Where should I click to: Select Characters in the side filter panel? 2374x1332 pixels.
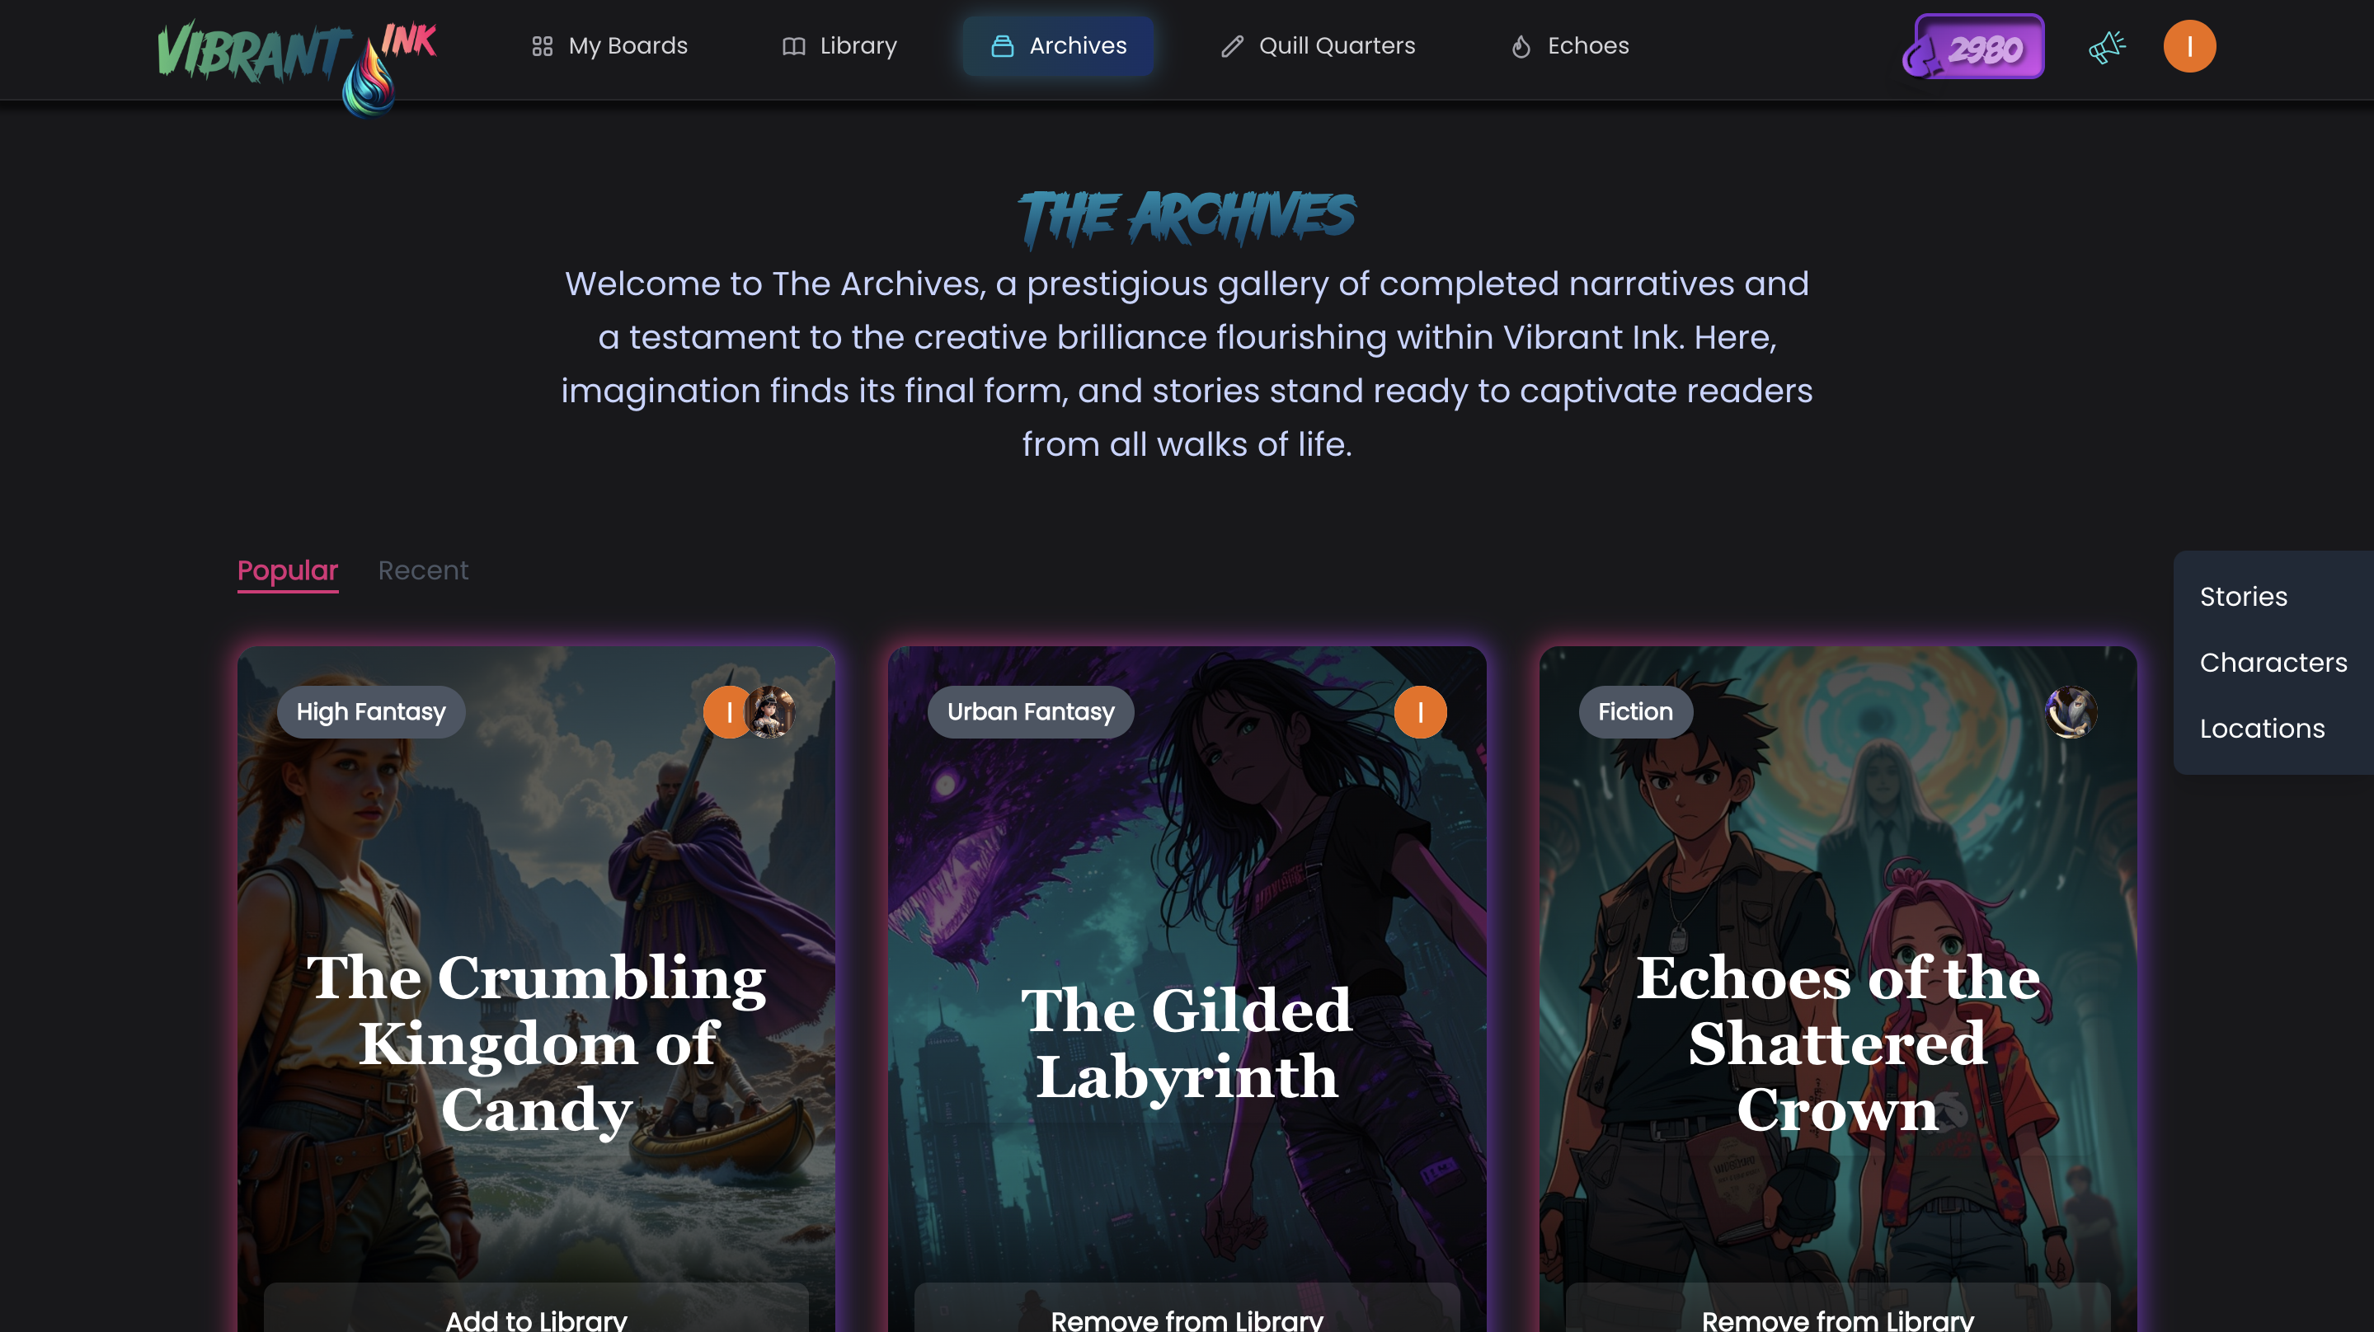2273,663
